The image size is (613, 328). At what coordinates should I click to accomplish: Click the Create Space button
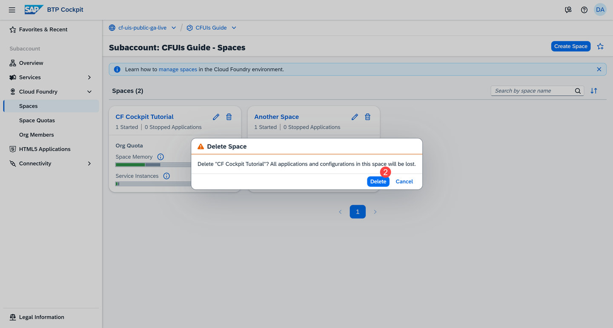pyautogui.click(x=571, y=46)
